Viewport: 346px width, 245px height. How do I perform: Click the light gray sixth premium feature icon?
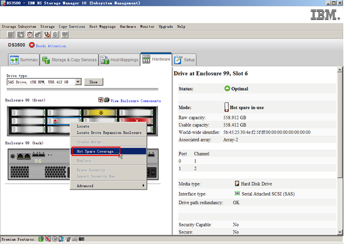pos(74,239)
